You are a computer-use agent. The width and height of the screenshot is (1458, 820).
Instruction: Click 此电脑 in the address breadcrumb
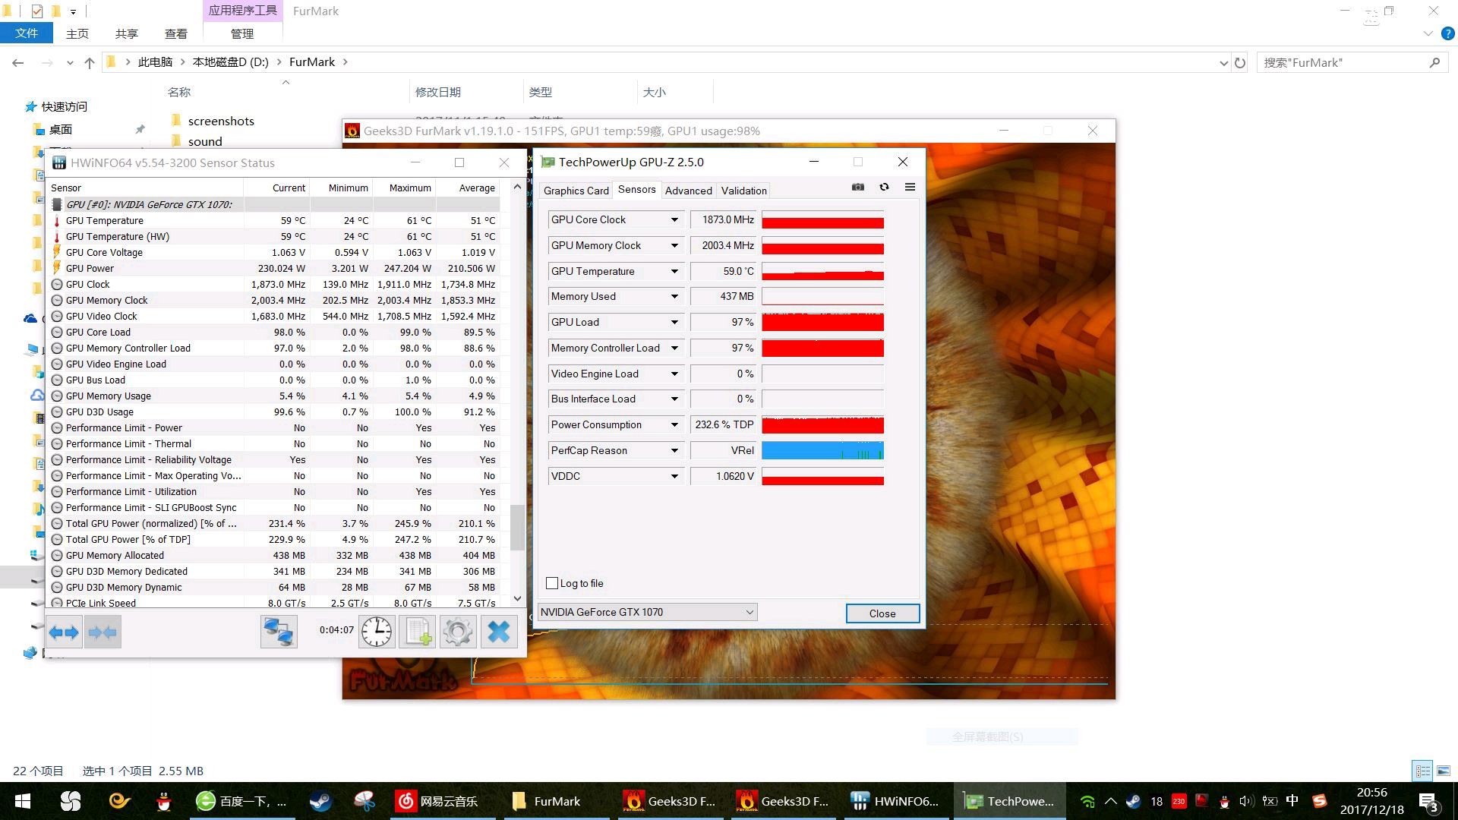point(156,62)
